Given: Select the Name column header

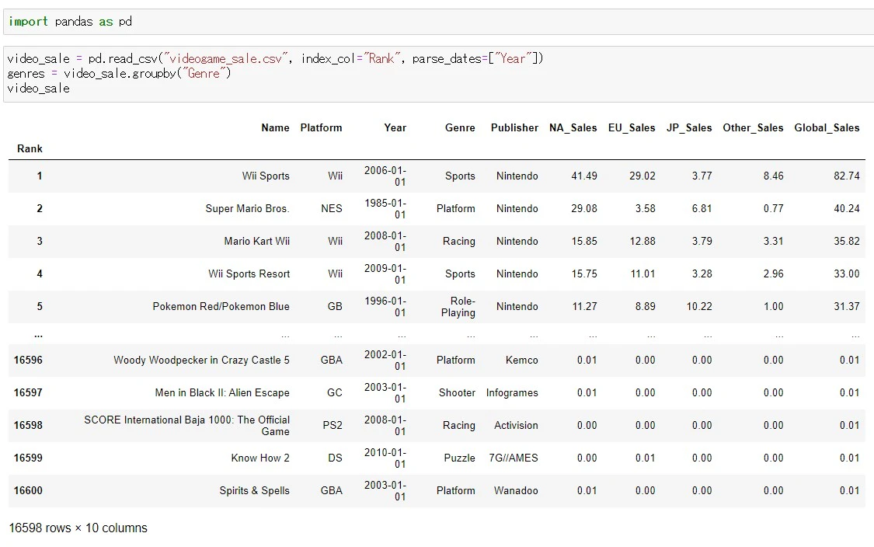Looking at the screenshot, I should [x=275, y=127].
